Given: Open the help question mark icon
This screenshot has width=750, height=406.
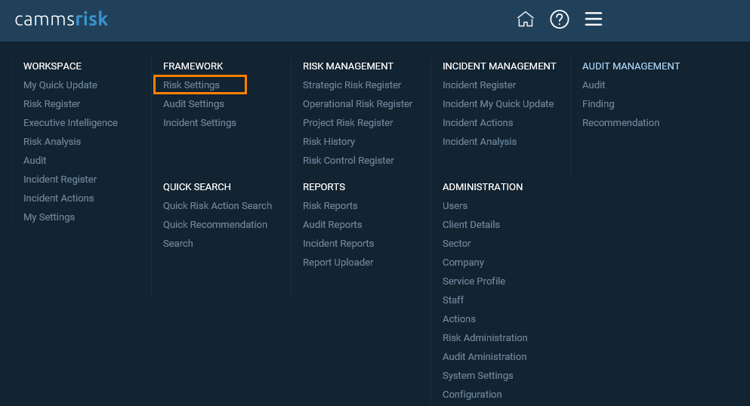Looking at the screenshot, I should 559,19.
